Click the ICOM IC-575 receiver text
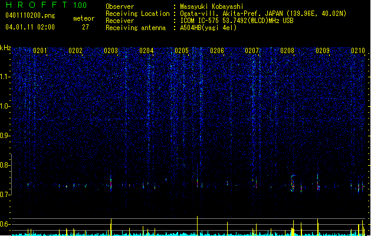Viewport: 371px width, 236px height. (x=237, y=21)
